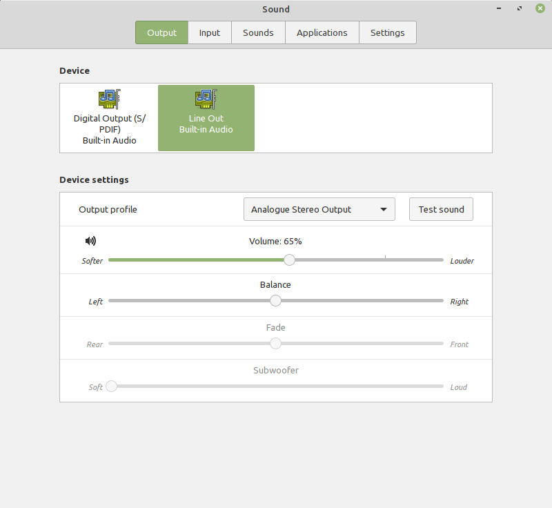Viewport: 552px width, 508px height.
Task: Click the Softer label
Action: 92,261
